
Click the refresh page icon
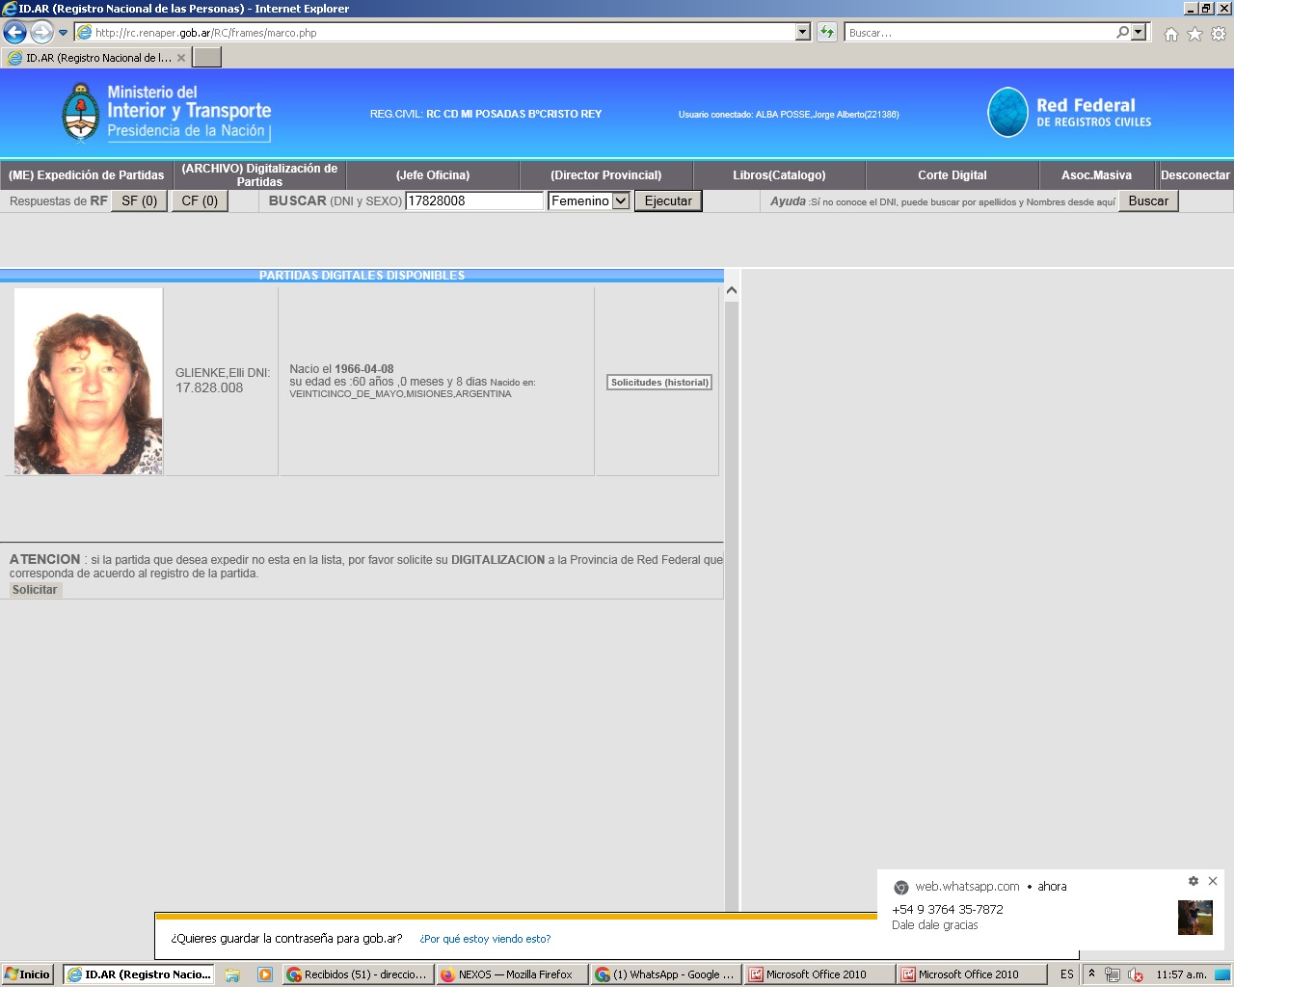tap(827, 33)
